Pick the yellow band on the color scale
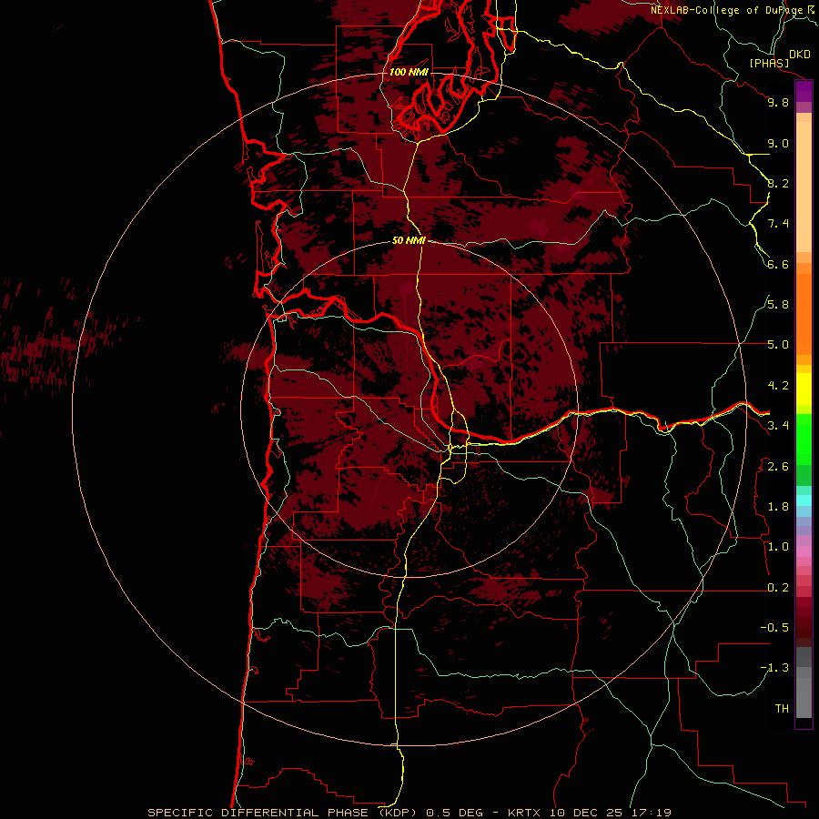 (804, 389)
